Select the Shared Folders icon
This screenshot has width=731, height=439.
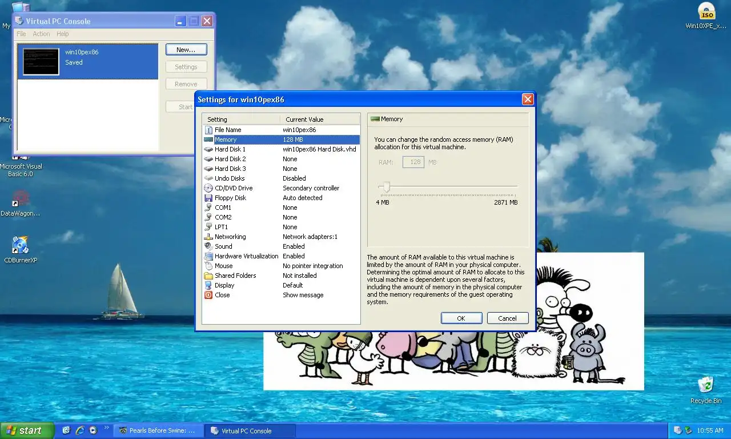pos(208,276)
